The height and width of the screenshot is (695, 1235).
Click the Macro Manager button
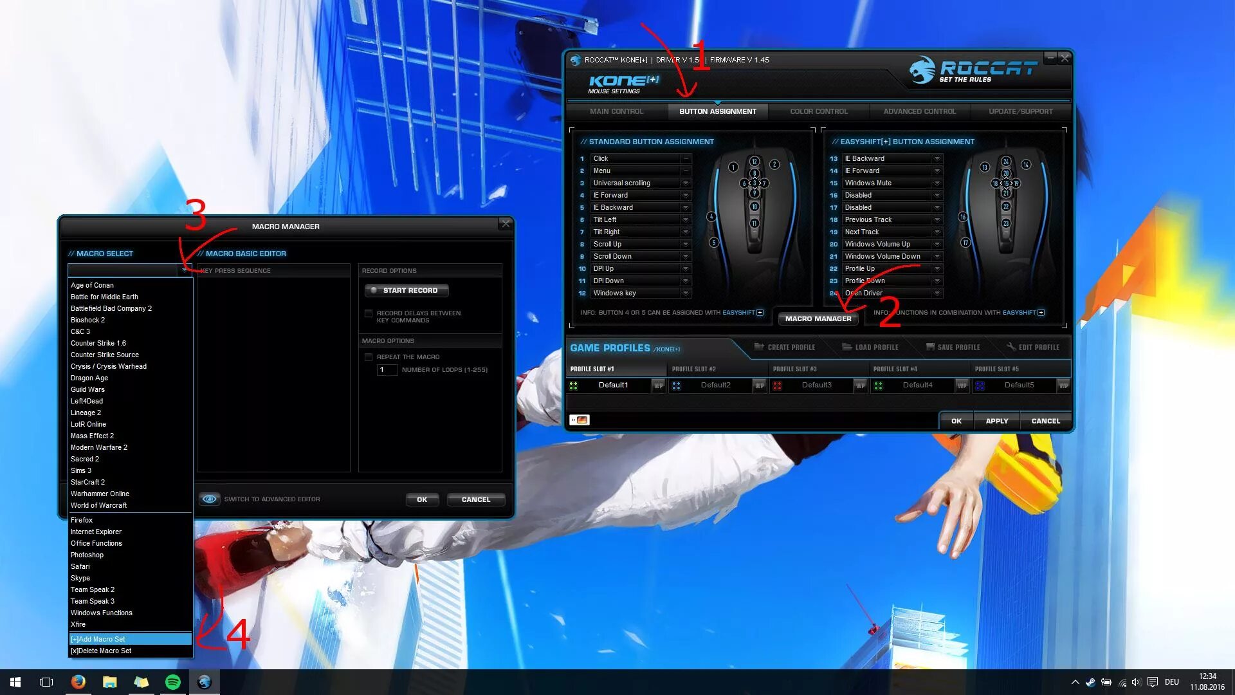[x=818, y=319]
